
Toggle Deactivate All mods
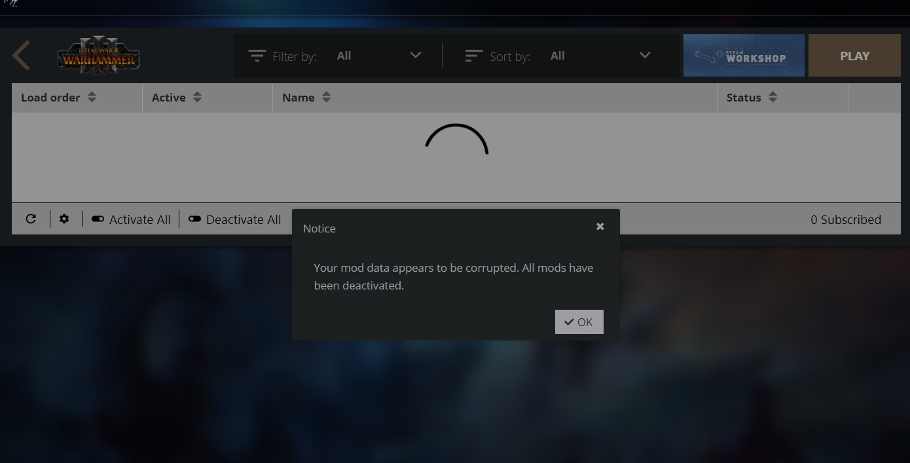pos(234,219)
